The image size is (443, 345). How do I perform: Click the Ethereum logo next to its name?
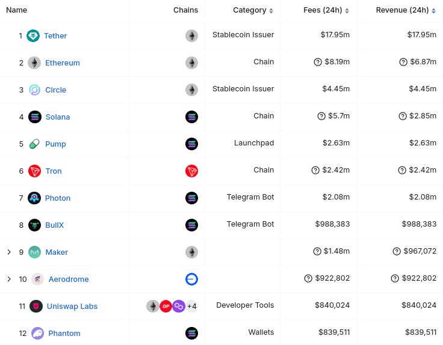pos(34,63)
